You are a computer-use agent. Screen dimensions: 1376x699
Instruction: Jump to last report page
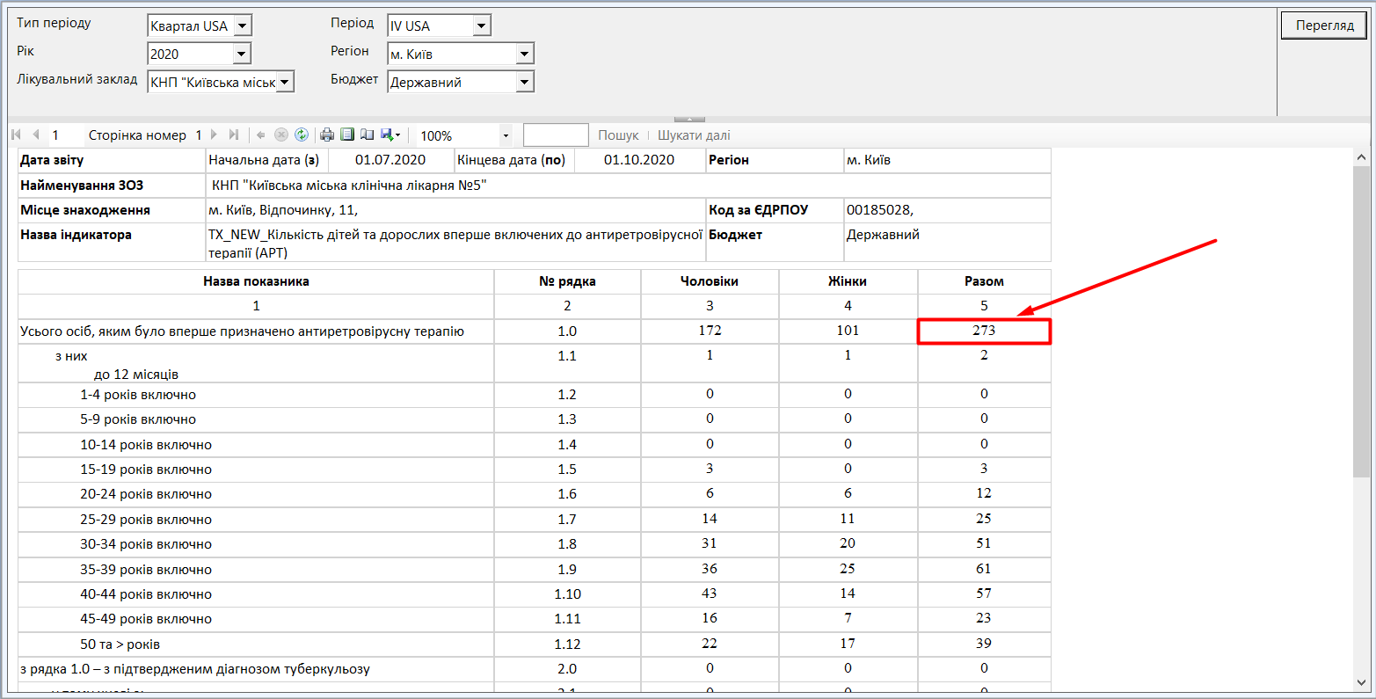click(233, 135)
